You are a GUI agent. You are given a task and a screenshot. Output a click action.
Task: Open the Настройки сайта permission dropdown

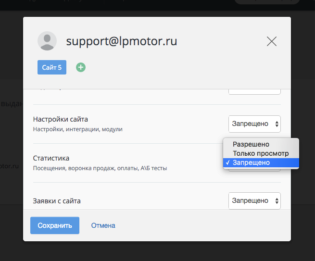coord(254,124)
